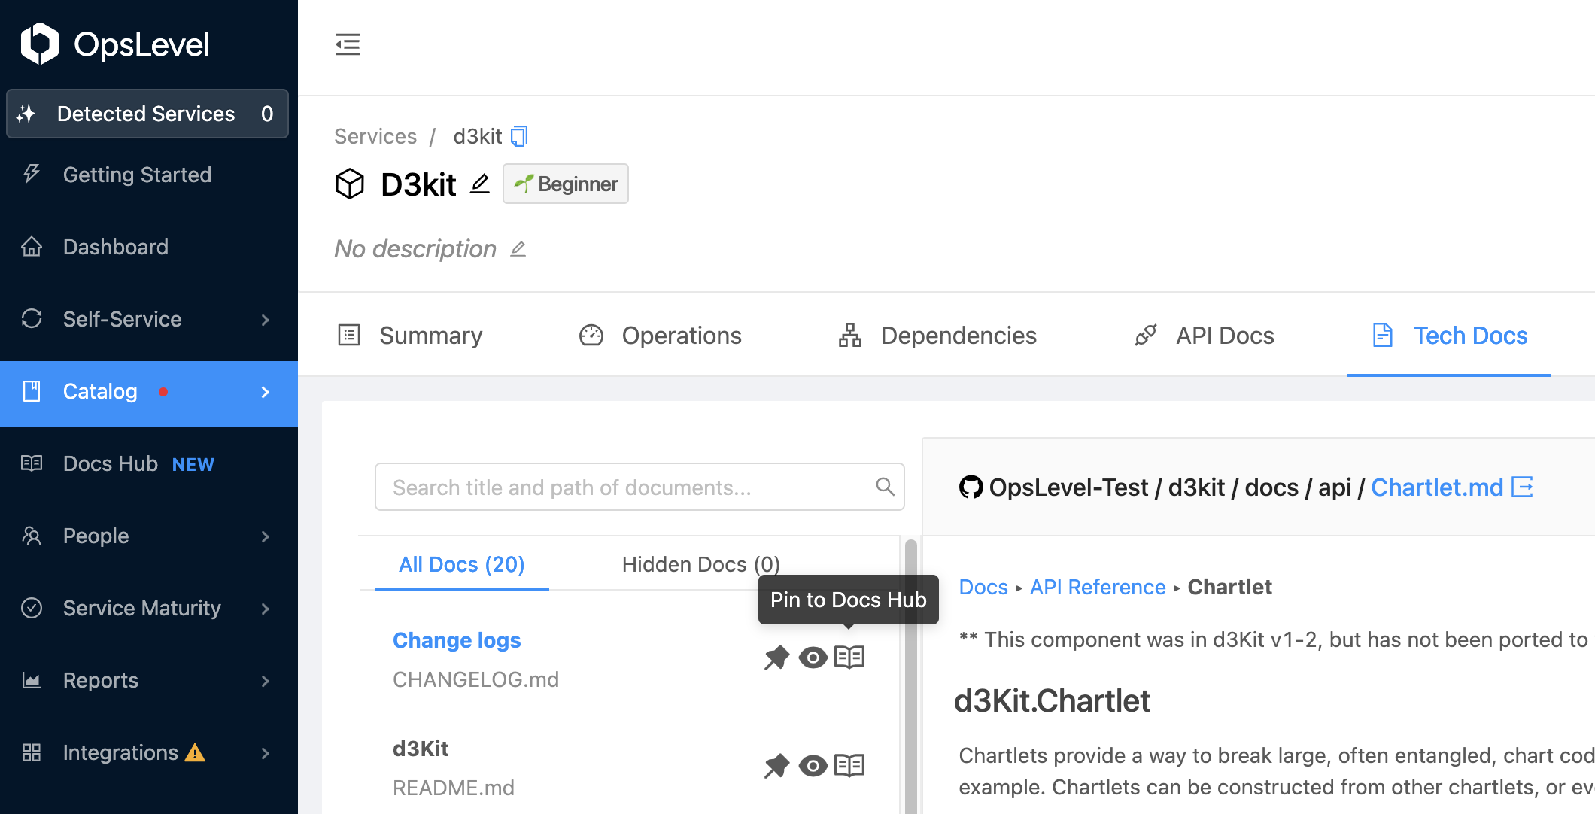
Task: Expand the Self-Service menu chevron
Action: 265,320
